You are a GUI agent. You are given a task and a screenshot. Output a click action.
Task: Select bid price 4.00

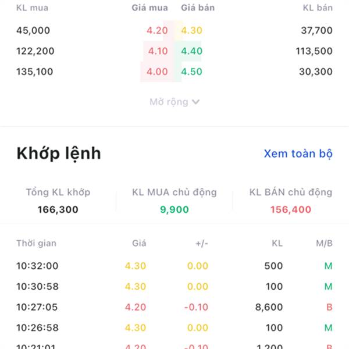coord(157,72)
